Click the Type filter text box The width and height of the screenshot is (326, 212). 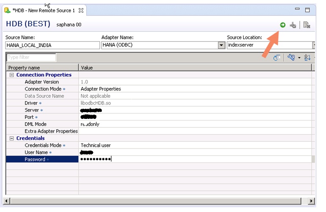(x=31, y=57)
